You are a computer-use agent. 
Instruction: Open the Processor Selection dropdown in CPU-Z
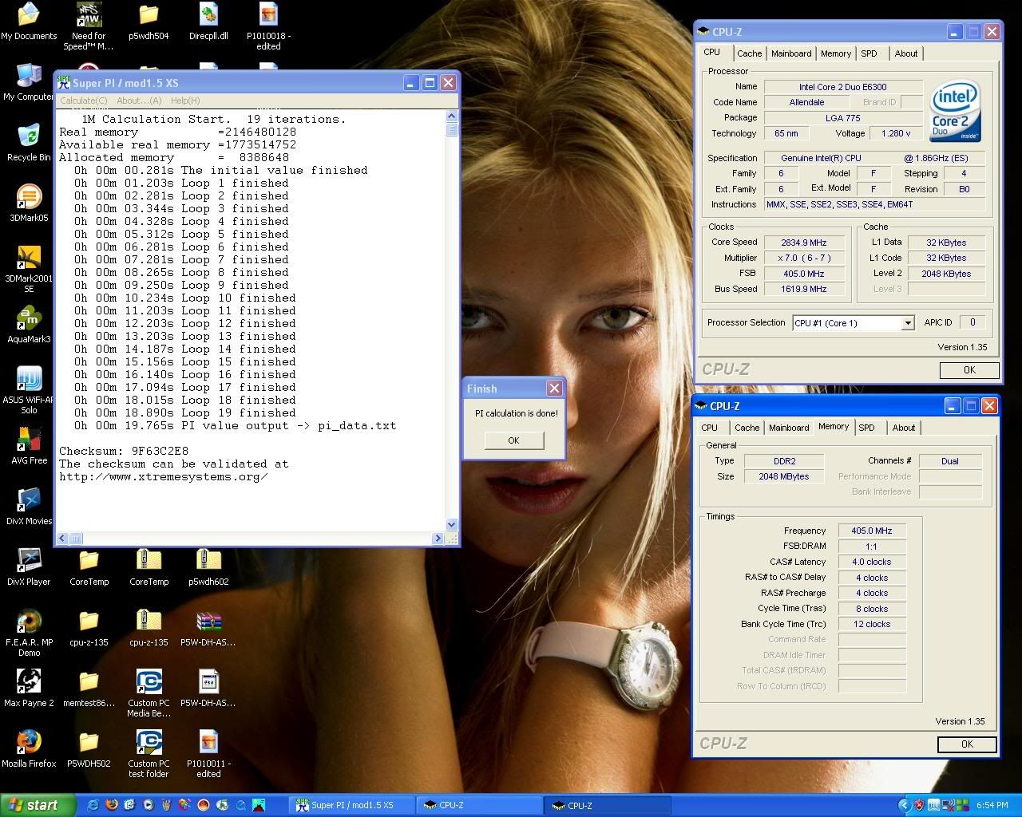[908, 323]
